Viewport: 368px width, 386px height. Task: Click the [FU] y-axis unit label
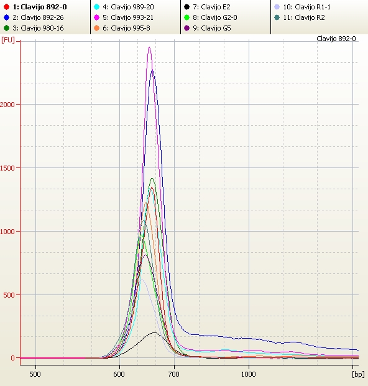point(8,40)
